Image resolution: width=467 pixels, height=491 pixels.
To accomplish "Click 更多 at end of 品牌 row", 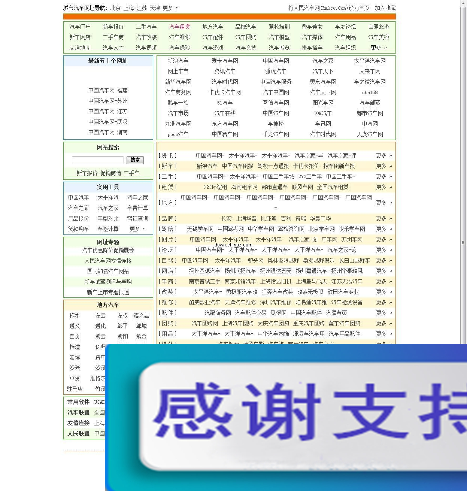I will click(x=384, y=218).
